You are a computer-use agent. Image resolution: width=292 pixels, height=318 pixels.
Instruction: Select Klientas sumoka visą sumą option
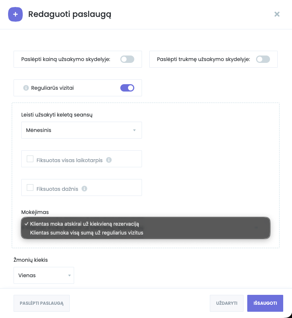pos(87,233)
